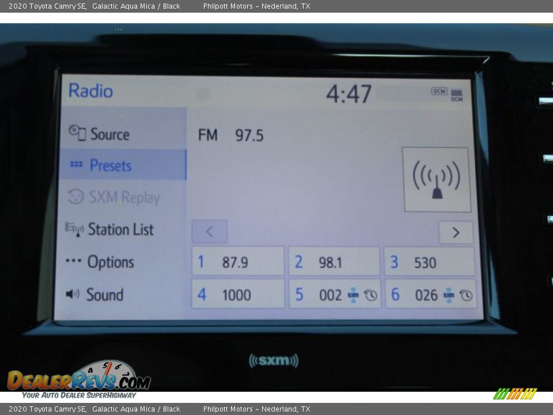The height and width of the screenshot is (415, 553).
Task: Select preset 2 station 98.1
Action: 334,262
